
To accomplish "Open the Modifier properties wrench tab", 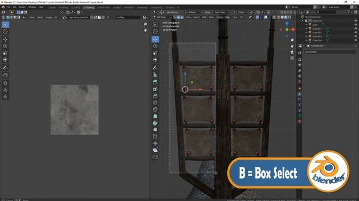I will (x=300, y=94).
